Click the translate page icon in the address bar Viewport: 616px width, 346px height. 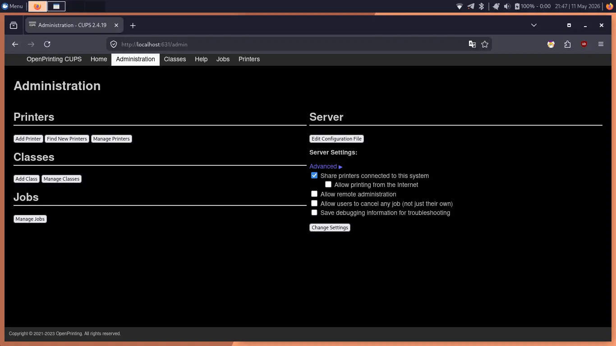(x=472, y=44)
